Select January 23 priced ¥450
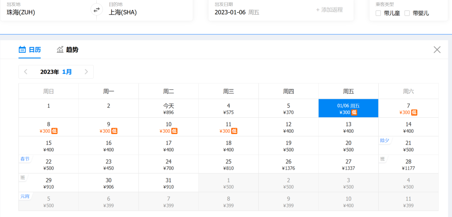Viewport: 452px width, 217px height. [108, 164]
